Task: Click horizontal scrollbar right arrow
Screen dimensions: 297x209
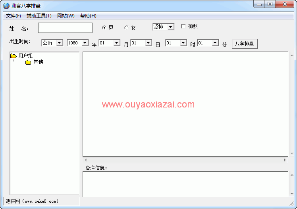Action: coord(285,160)
